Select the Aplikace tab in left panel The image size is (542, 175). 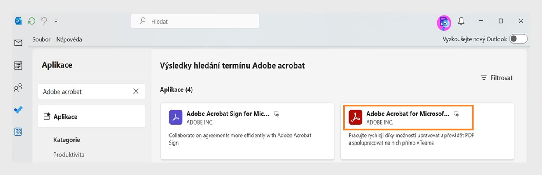91,116
